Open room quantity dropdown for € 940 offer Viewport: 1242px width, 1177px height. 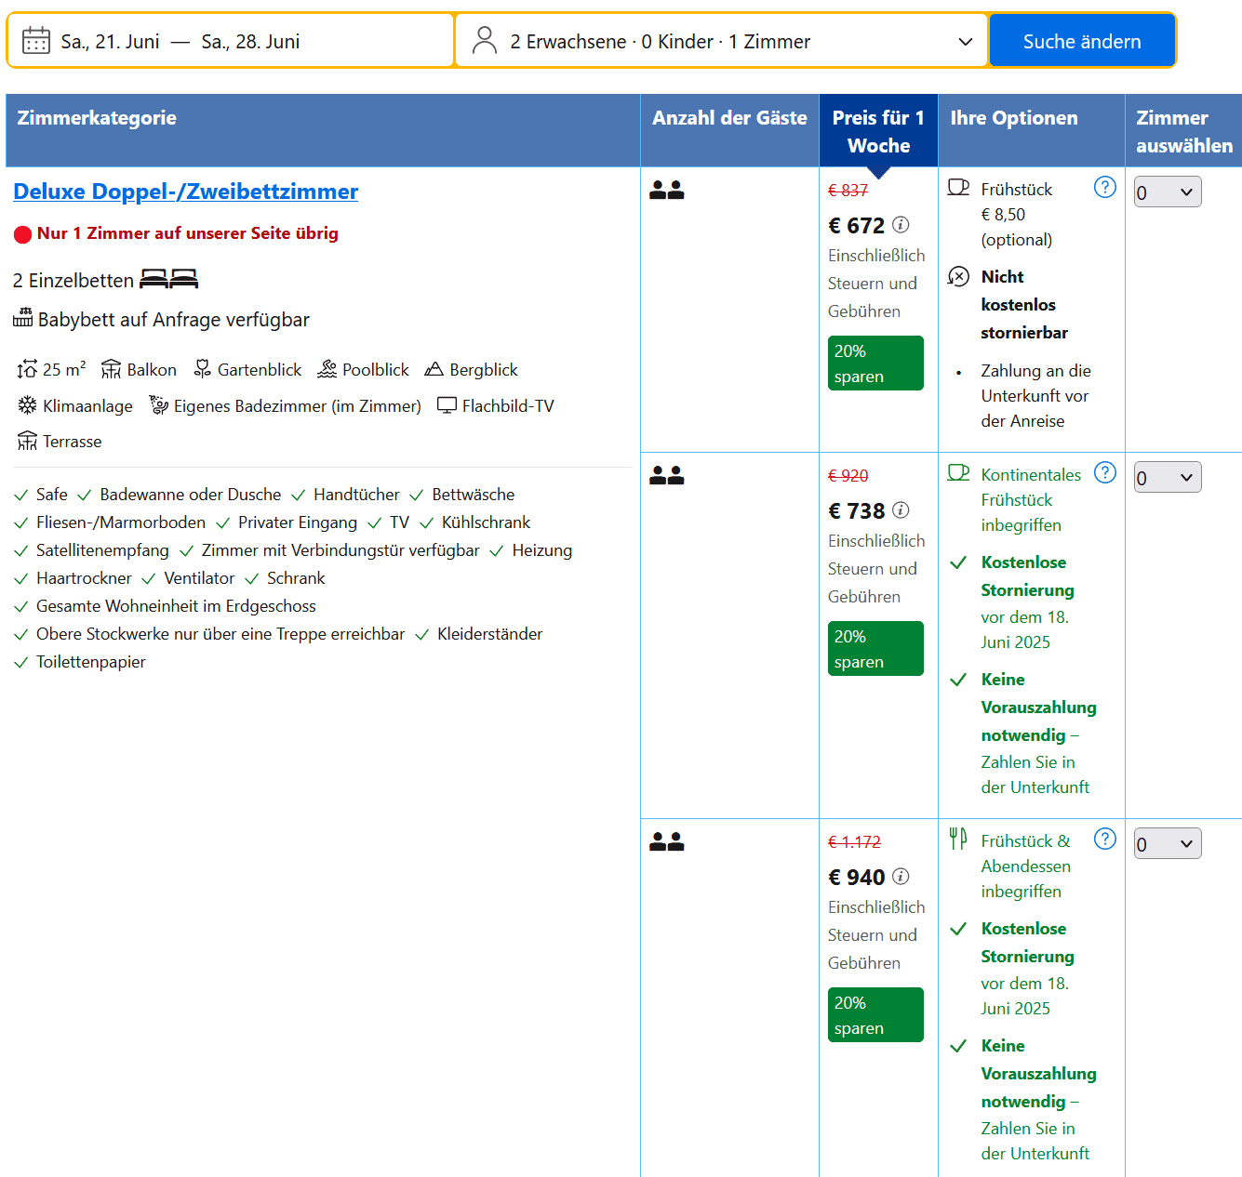coord(1167,844)
